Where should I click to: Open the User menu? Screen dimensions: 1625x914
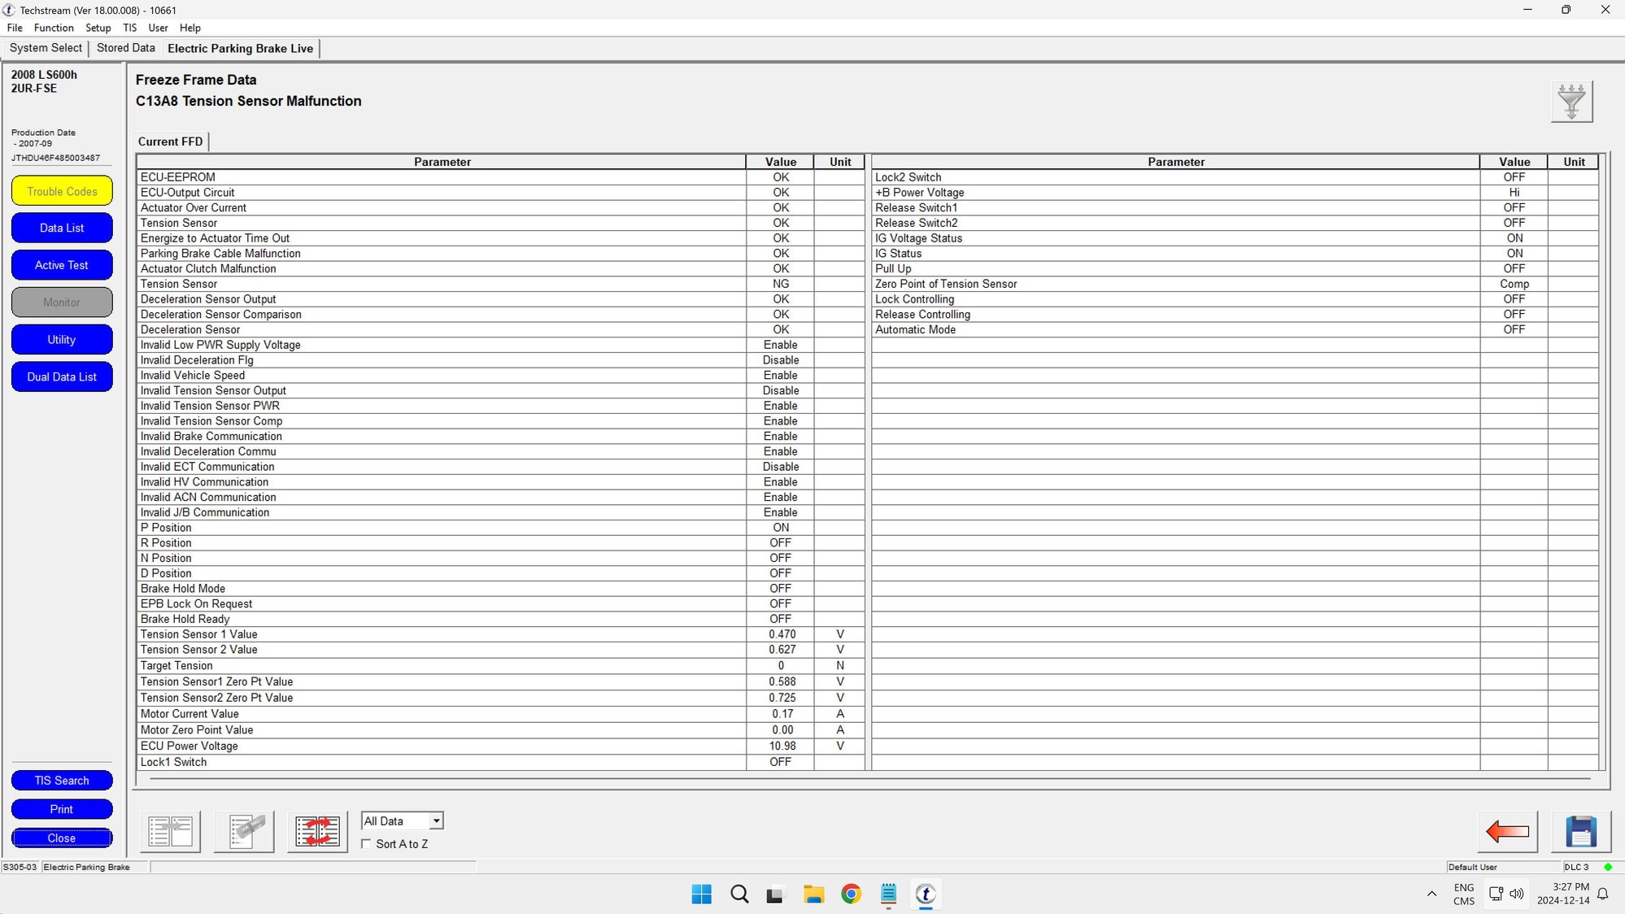click(x=158, y=28)
